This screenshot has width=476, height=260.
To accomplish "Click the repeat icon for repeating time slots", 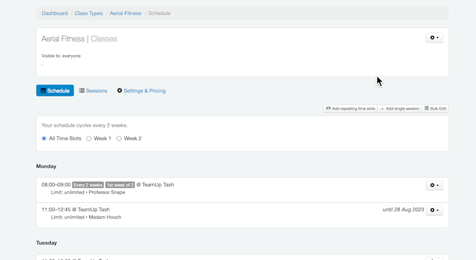I will 328,108.
